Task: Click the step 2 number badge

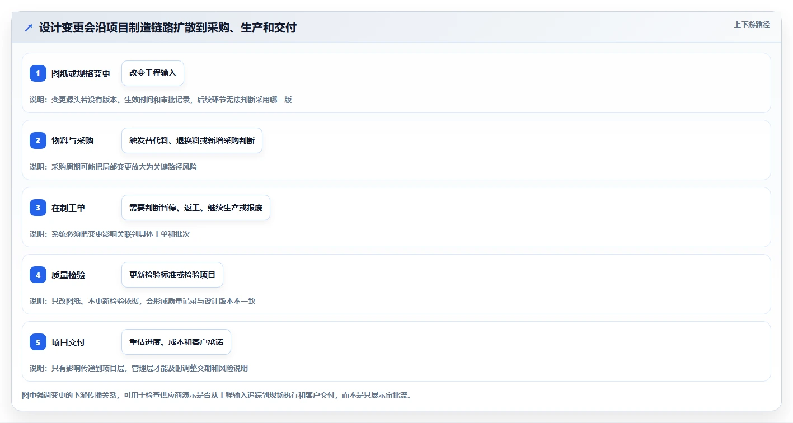Action: pyautogui.click(x=38, y=140)
